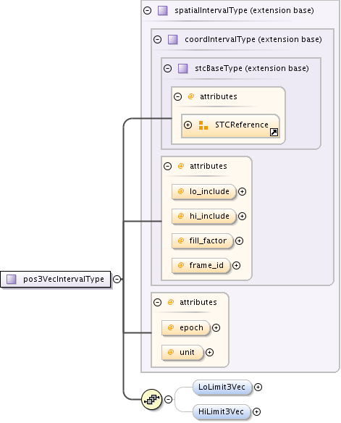The image size is (341, 423).
Task: Click the @ icon of epoch attribute
Action: 171,327
